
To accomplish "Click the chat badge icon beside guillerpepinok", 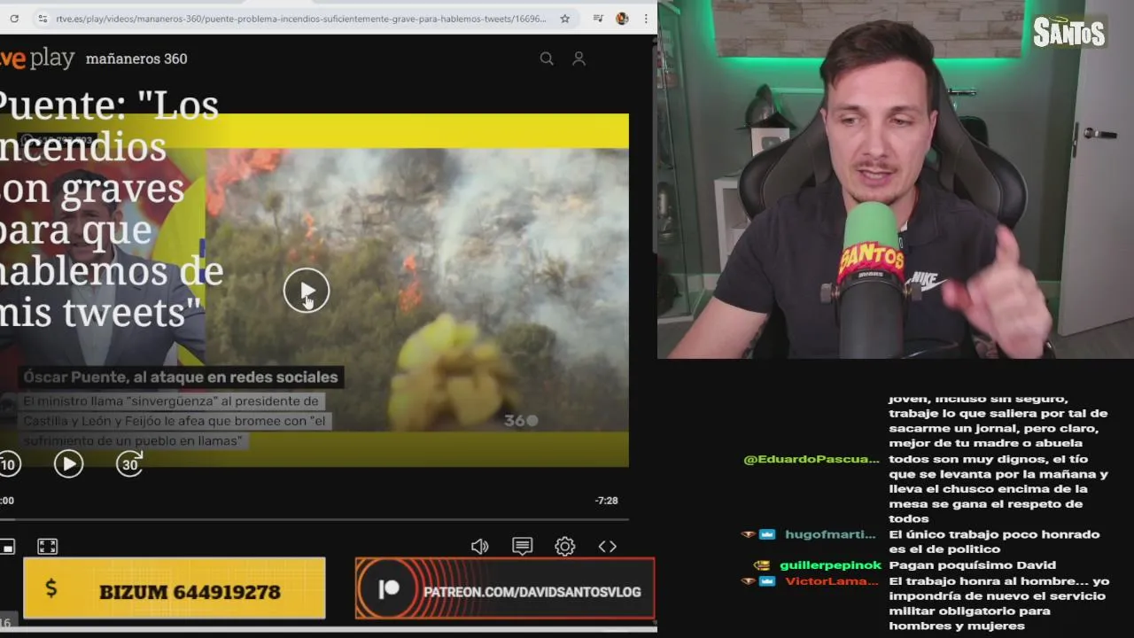I will point(762,564).
